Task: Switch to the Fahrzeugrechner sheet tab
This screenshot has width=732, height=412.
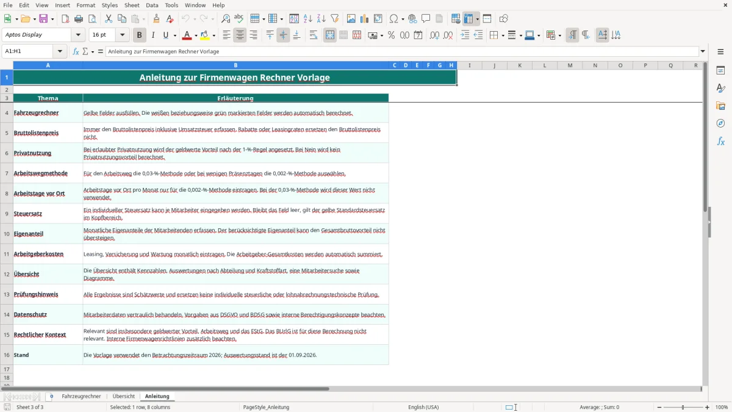Action: point(81,396)
